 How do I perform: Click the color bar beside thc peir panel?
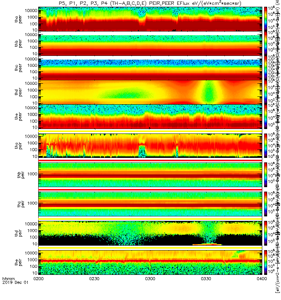tap(266, 204)
